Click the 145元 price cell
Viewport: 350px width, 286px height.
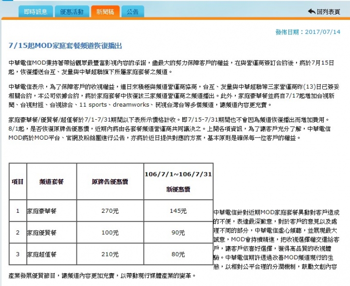178,211
